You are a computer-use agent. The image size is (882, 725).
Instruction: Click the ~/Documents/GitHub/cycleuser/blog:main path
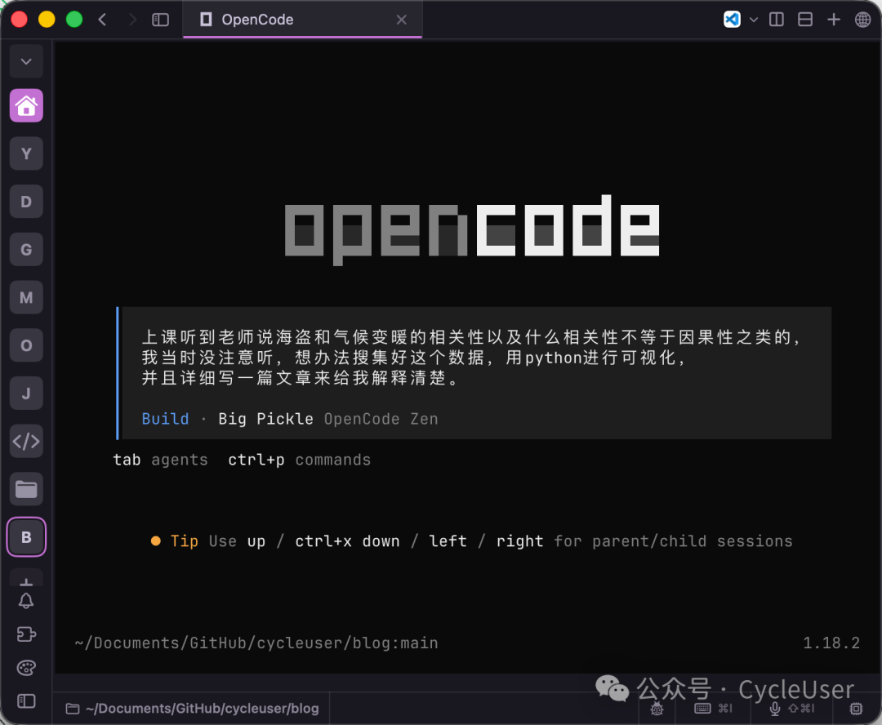pos(256,643)
